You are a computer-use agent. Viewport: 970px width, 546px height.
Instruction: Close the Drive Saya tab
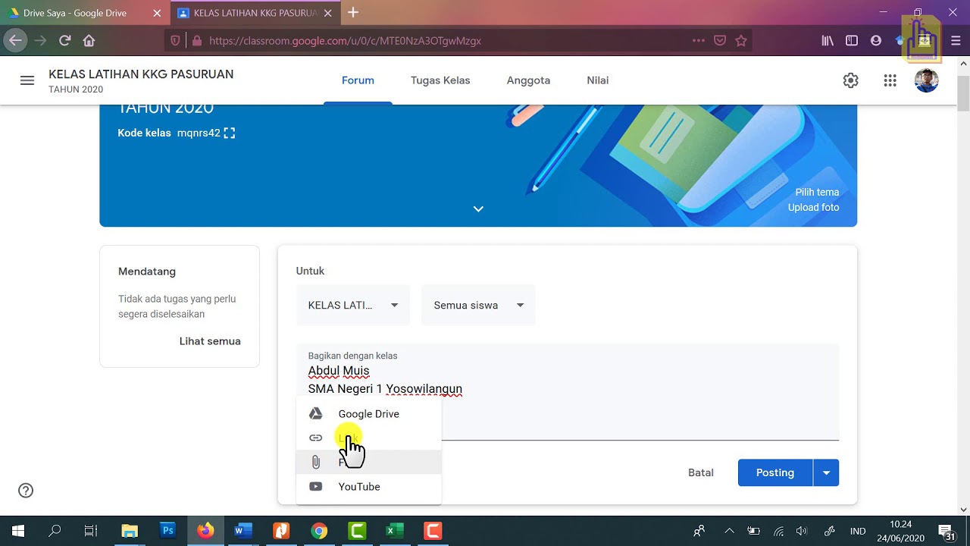157,13
